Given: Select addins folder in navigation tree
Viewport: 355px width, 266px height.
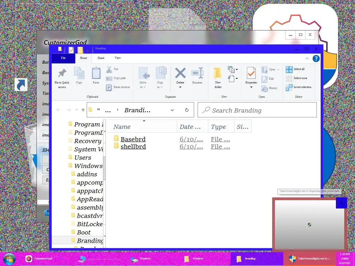Looking at the screenshot, I should click(87, 175).
